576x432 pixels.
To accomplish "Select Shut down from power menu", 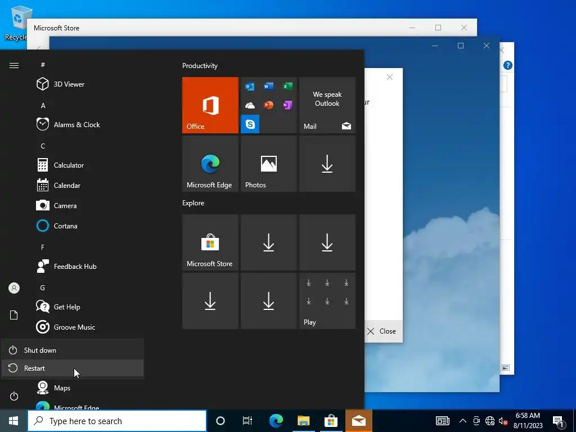I will 73,350.
